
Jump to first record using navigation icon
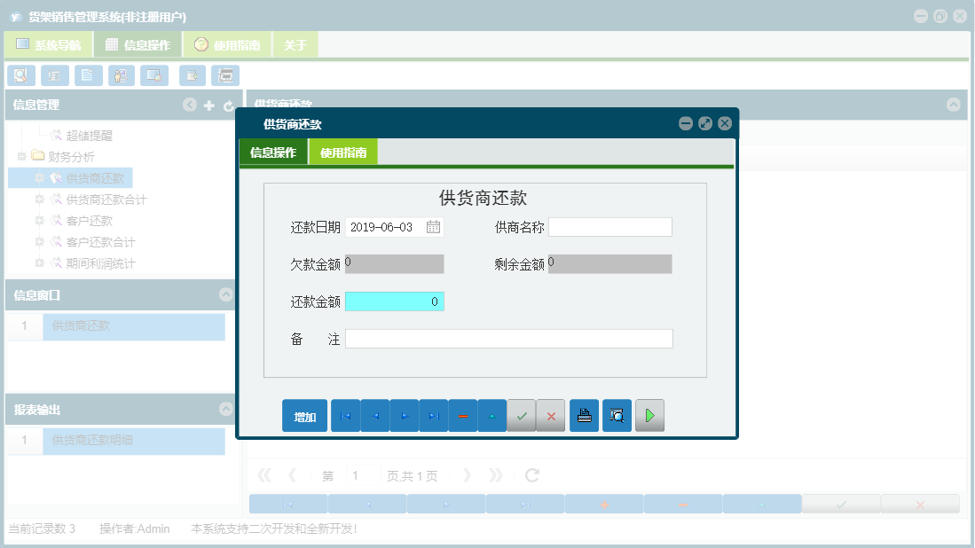click(x=345, y=415)
